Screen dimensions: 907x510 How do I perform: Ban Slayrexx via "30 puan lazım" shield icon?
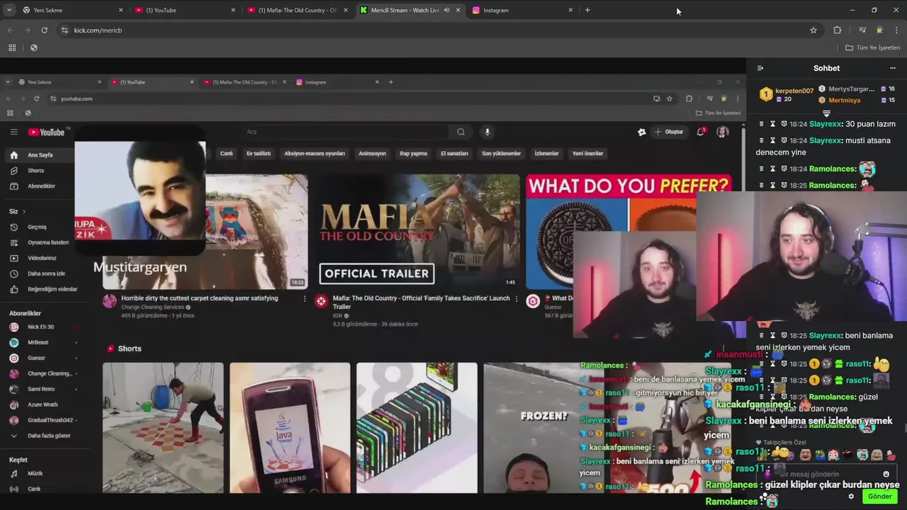pos(784,124)
